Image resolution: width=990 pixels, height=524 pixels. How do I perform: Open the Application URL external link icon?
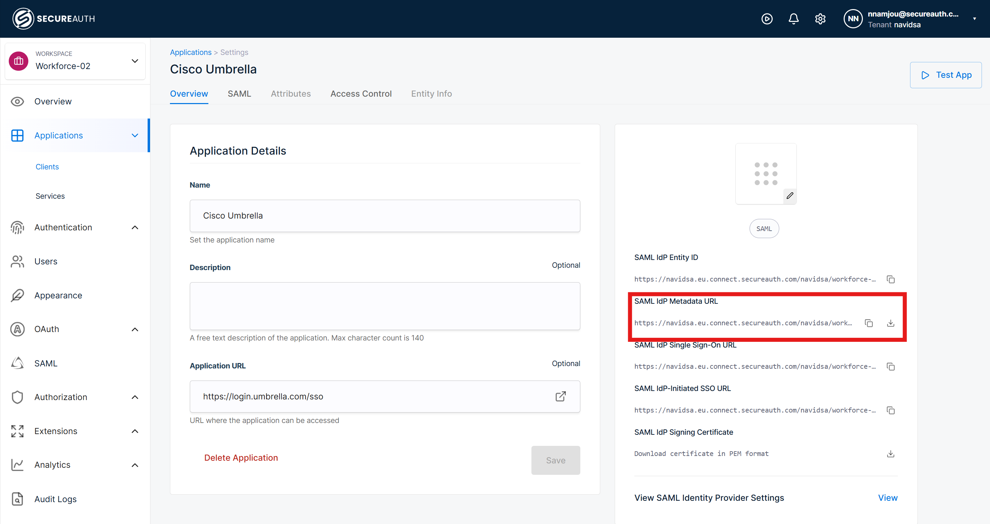[x=561, y=397]
